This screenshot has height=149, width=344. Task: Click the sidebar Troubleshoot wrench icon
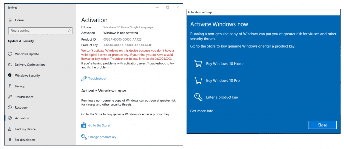(x=10, y=97)
